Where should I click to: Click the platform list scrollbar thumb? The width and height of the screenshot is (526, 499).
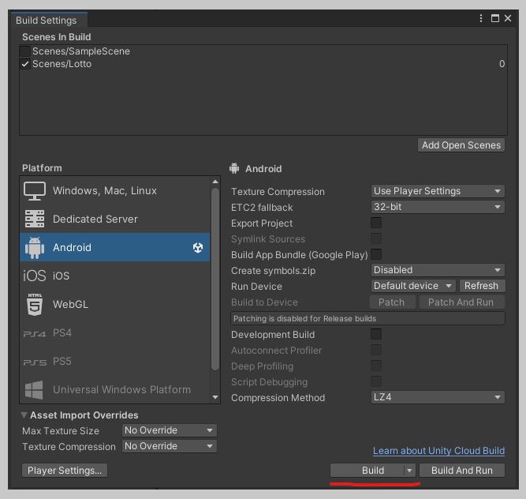coord(215,279)
